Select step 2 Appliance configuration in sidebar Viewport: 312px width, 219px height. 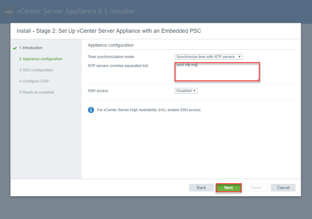point(41,59)
